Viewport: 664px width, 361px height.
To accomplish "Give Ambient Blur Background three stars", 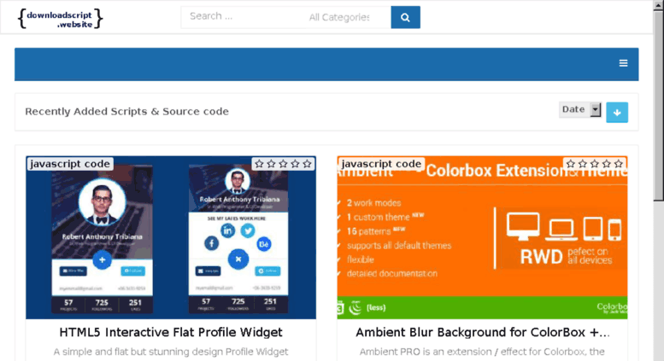I will click(x=595, y=164).
